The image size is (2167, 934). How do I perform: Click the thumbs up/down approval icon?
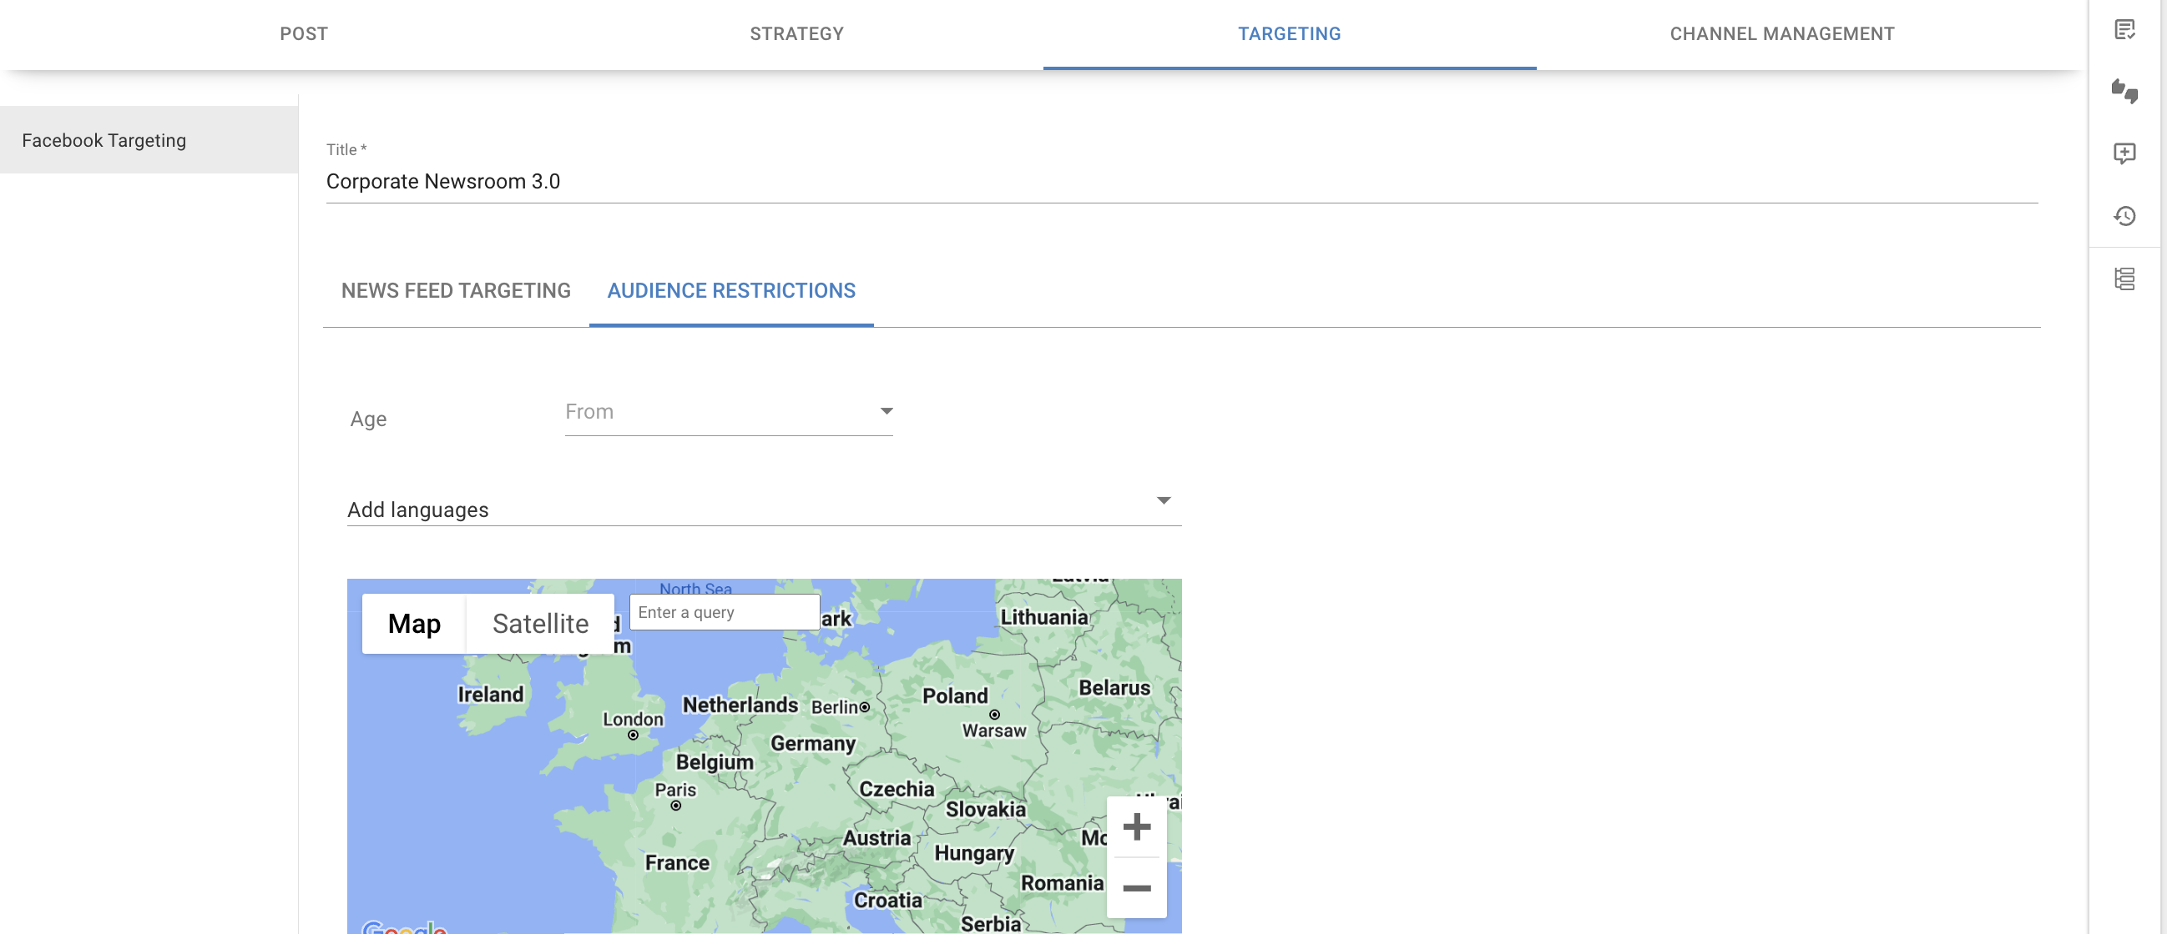pyautogui.click(x=2124, y=91)
